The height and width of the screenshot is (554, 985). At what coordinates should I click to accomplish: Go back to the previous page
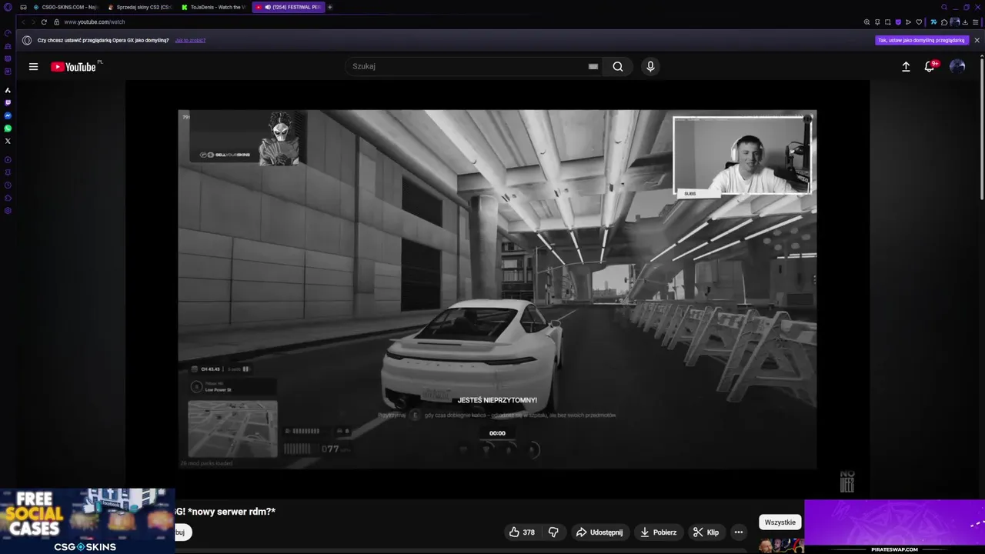click(x=23, y=22)
